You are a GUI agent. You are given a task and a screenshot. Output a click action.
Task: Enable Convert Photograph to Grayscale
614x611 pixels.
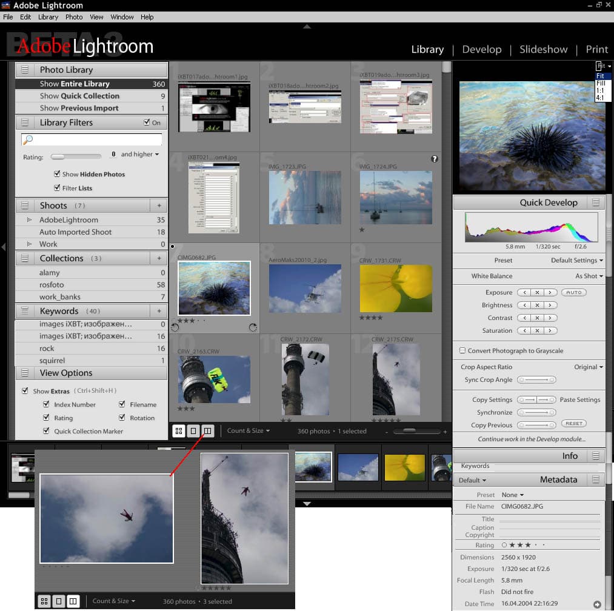tap(462, 350)
